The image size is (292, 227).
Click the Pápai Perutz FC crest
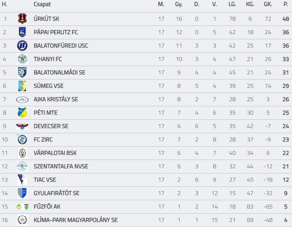click(22, 32)
